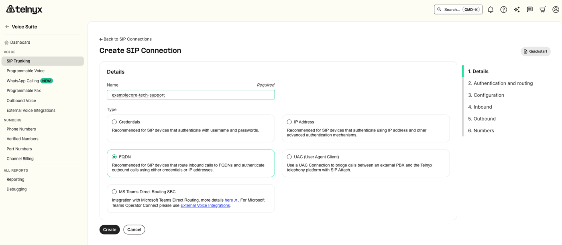562x245 pixels.
Task: Click the Search box with CMD+K
Action: tap(458, 10)
